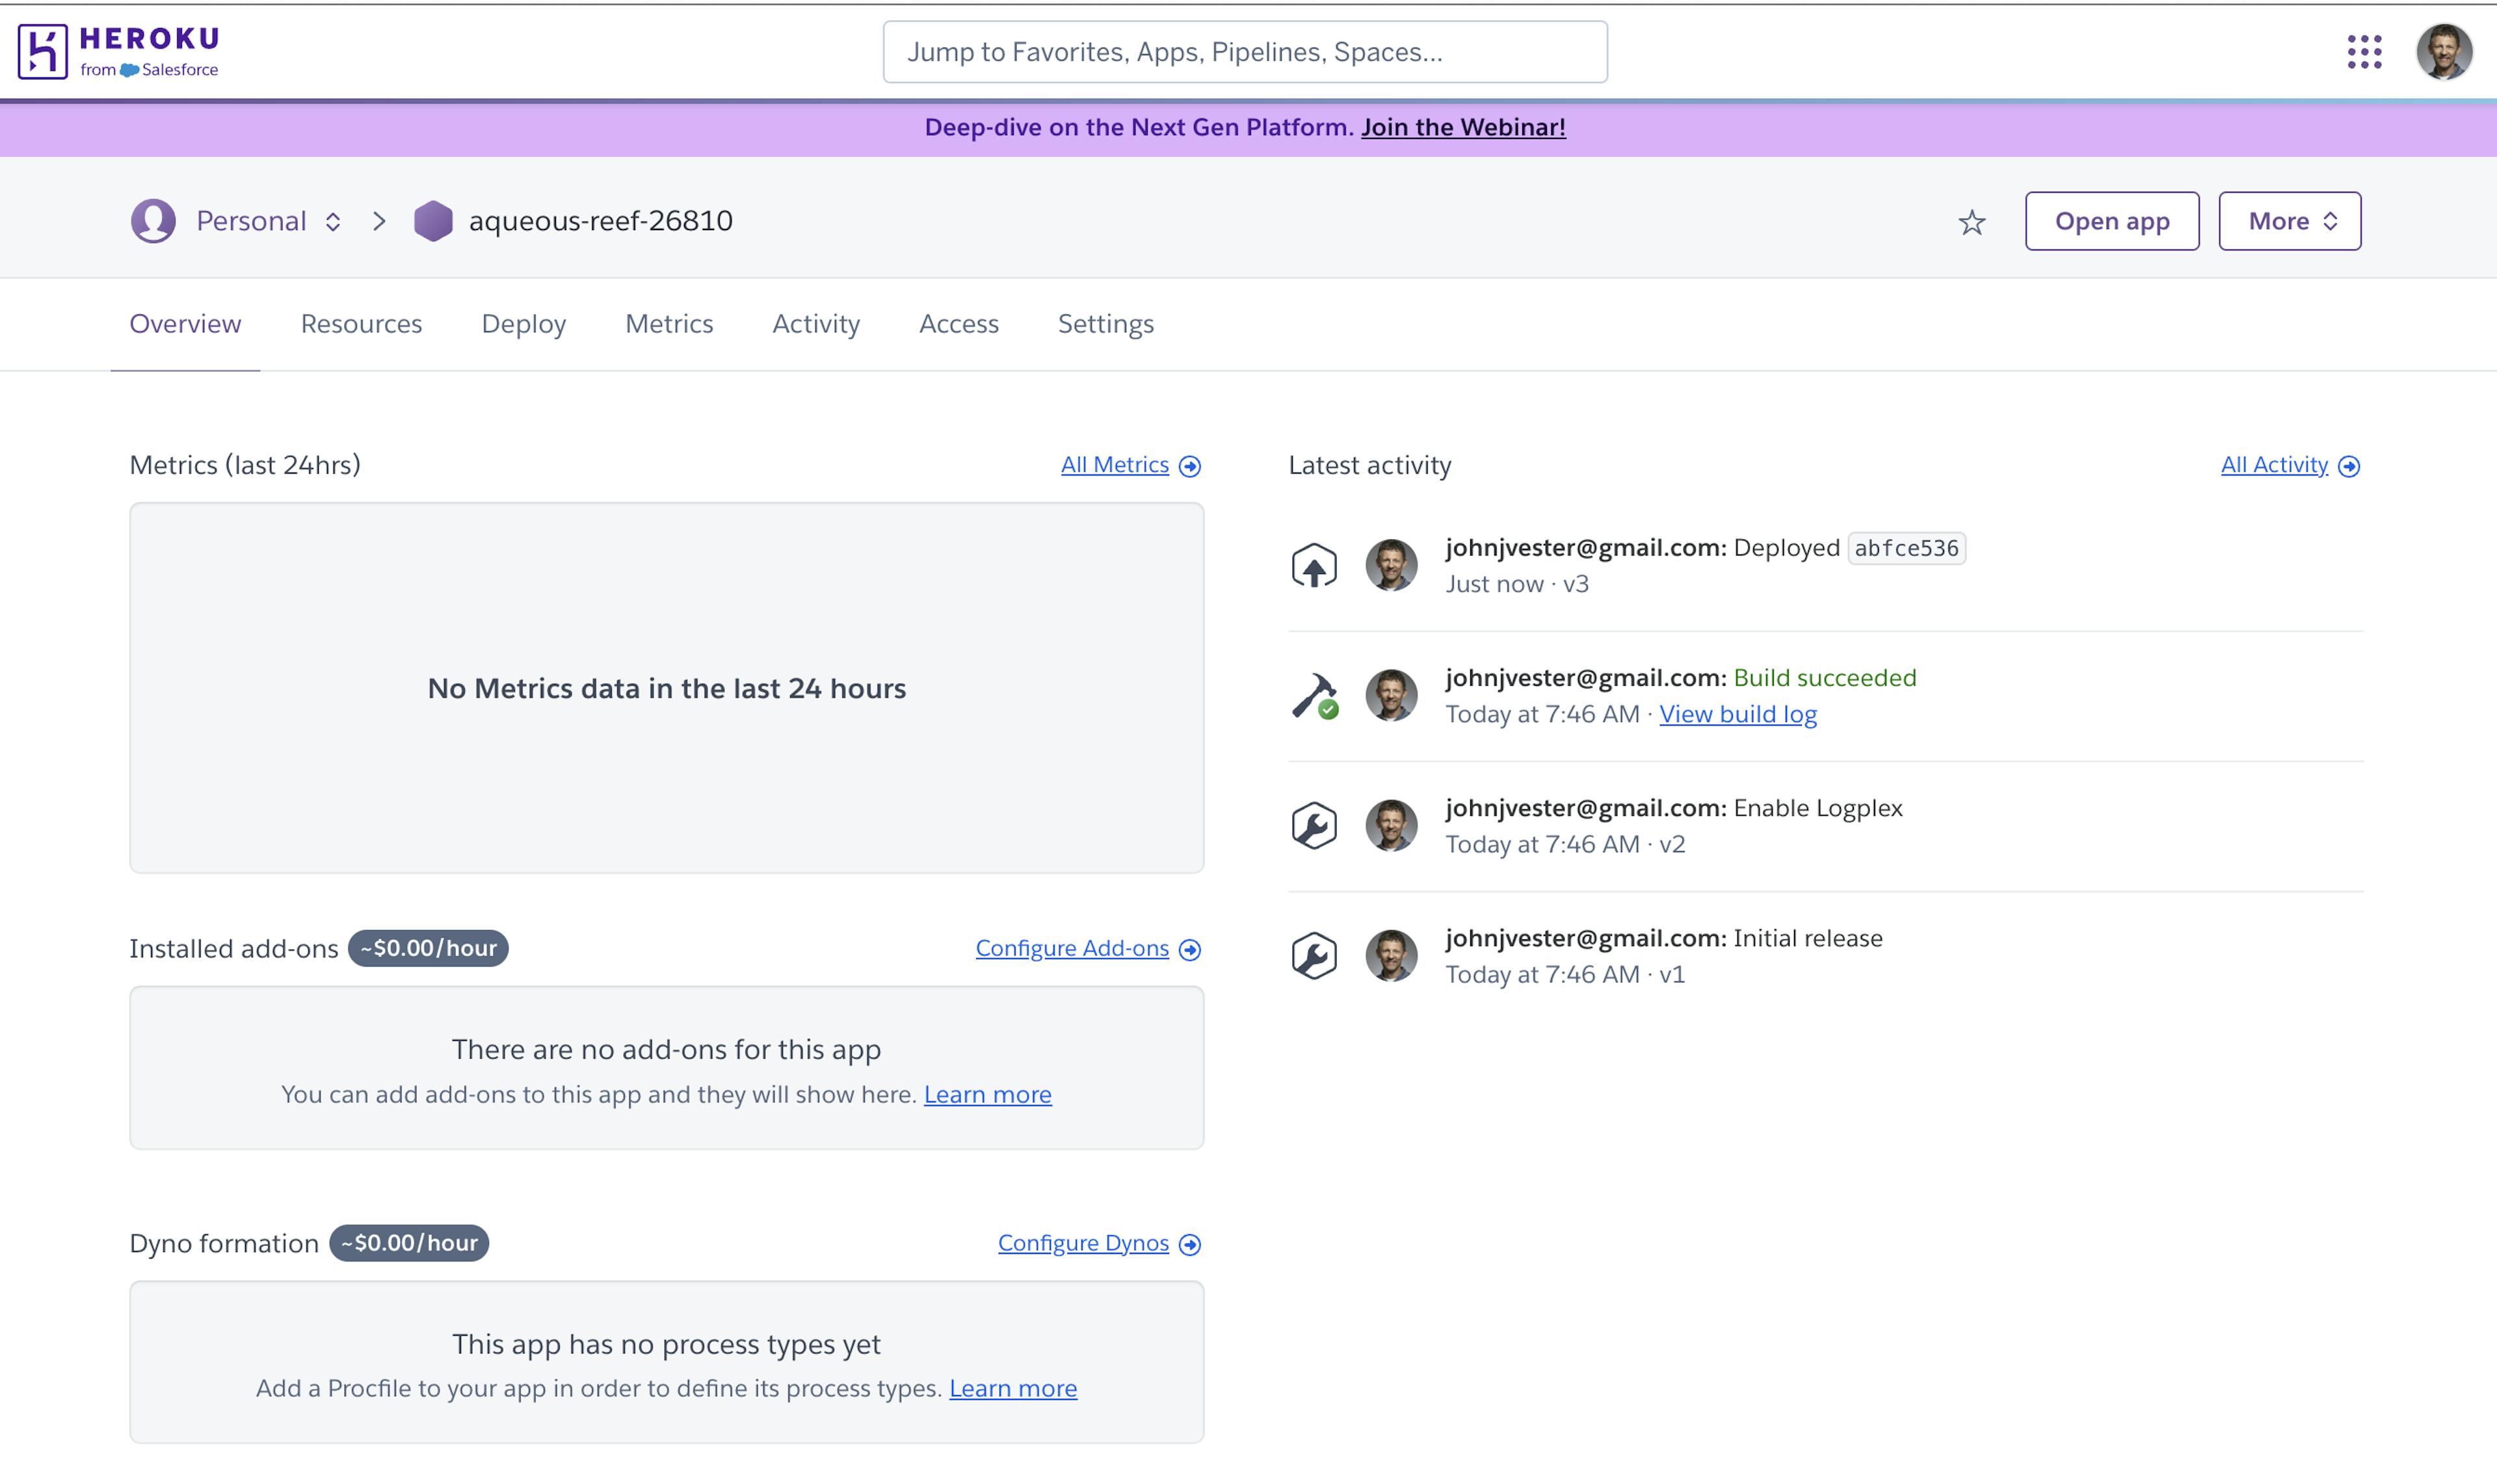The height and width of the screenshot is (1484, 2497).
Task: Click the build hammer icon
Action: pyautogui.click(x=1314, y=696)
